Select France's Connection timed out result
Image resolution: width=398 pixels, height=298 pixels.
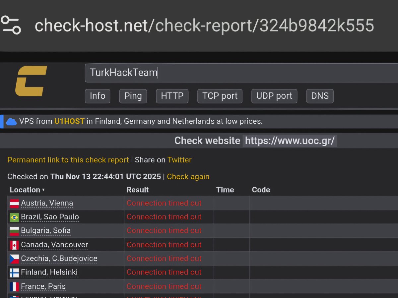164,286
